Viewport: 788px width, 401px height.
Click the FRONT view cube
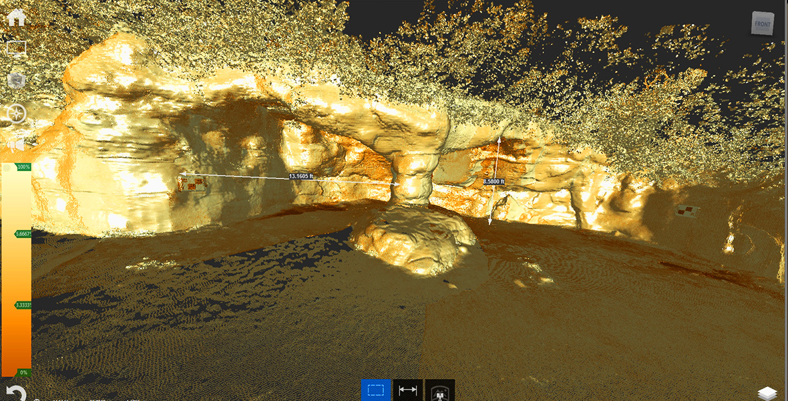[x=762, y=23]
